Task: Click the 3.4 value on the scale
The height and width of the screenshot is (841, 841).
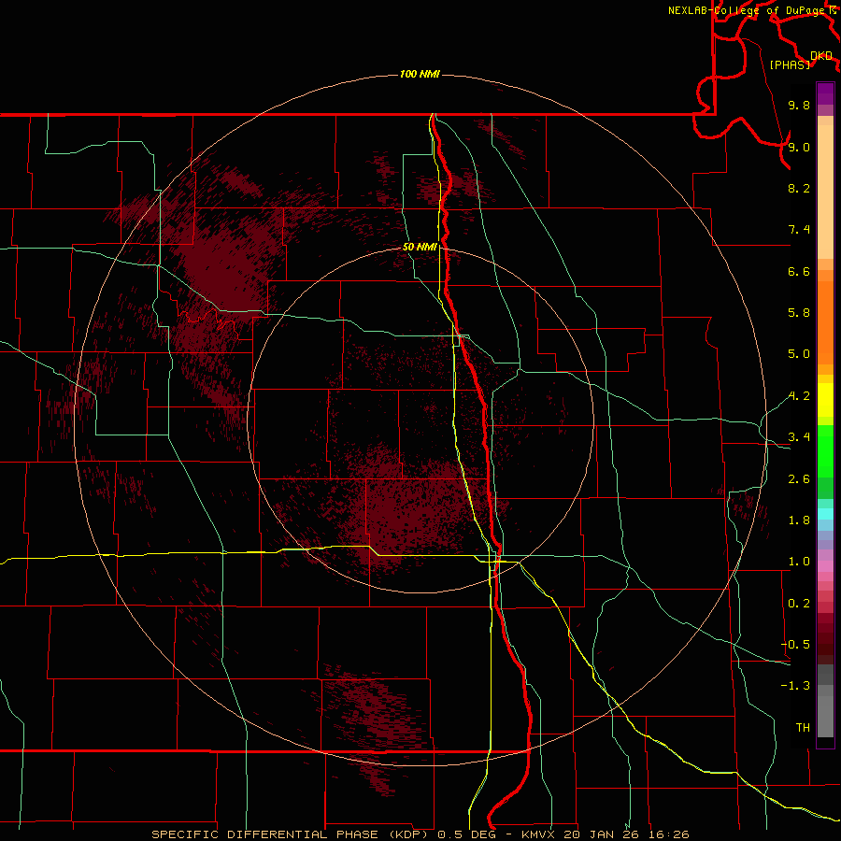Action: (x=799, y=437)
